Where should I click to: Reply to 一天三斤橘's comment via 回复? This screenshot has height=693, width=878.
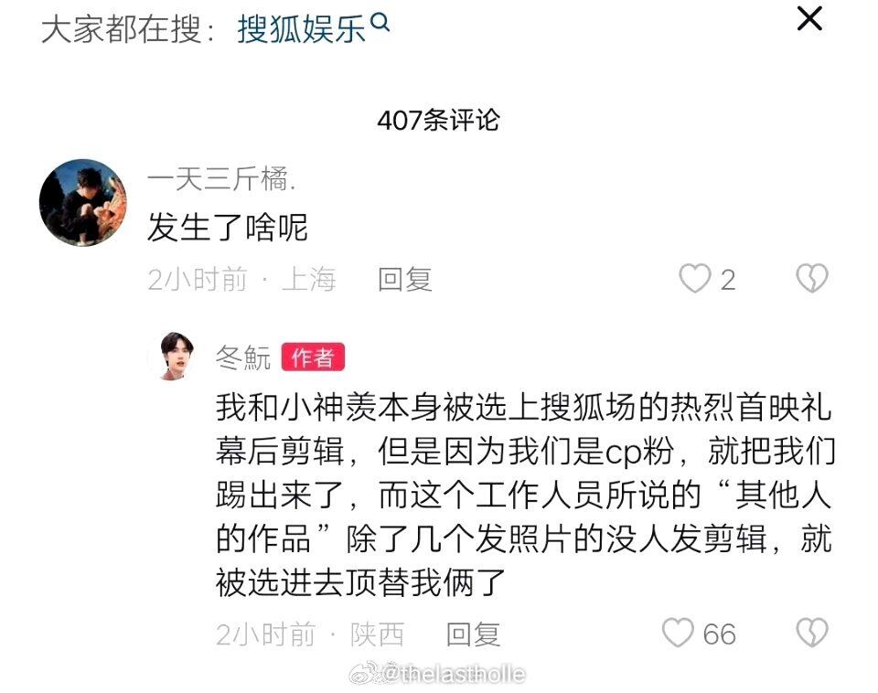click(x=405, y=279)
